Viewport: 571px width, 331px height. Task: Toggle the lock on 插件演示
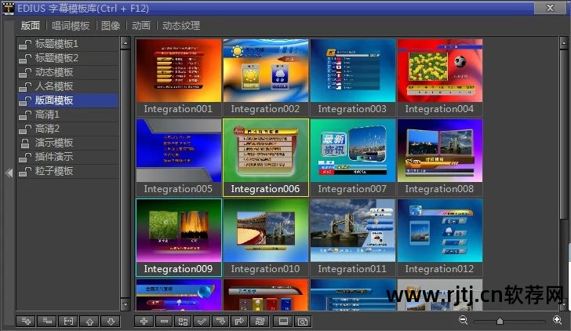25,158
